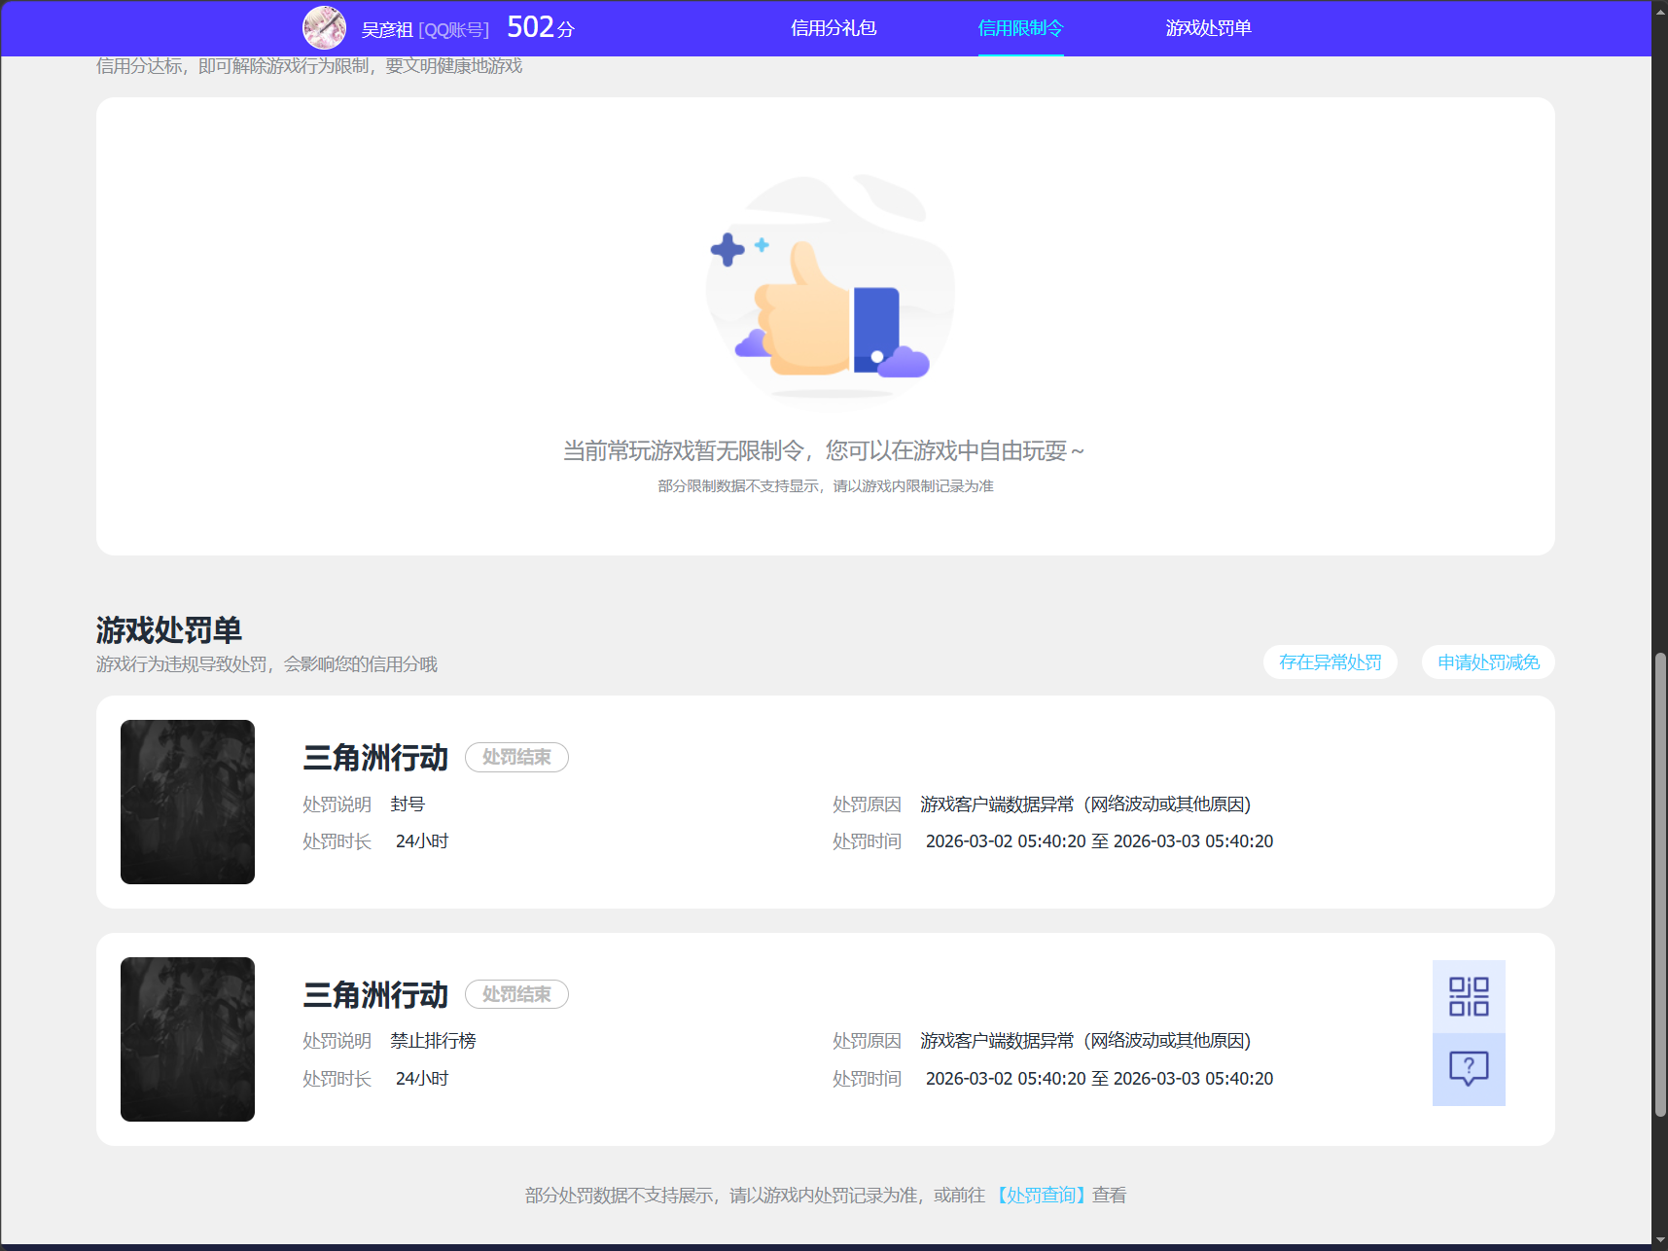Click 24小时 duration in 封号 record
Image resolution: width=1668 pixels, height=1251 pixels.
(x=422, y=841)
